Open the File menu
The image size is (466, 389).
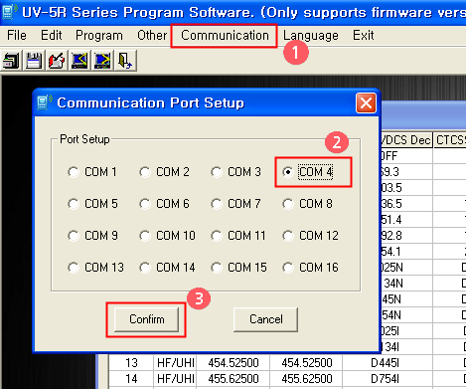pos(17,35)
